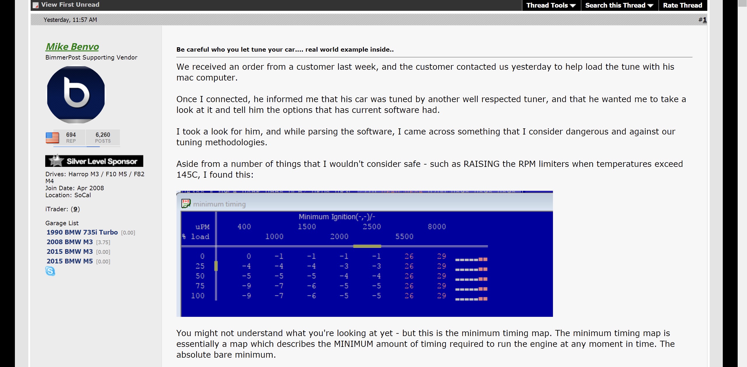Screen dimensions: 747x367
Task: Click the 'Location: SoCal' text
Action: 68,195
